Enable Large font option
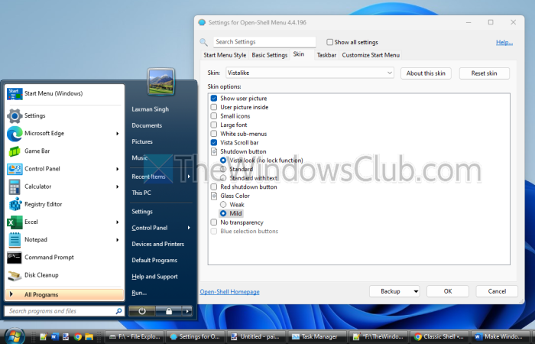 pyautogui.click(x=214, y=125)
